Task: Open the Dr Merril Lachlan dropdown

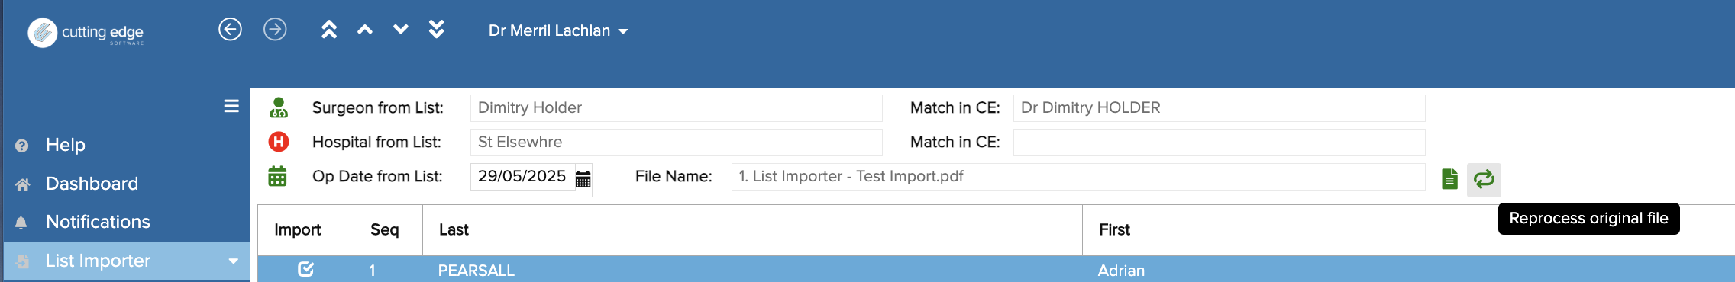Action: pos(557,31)
